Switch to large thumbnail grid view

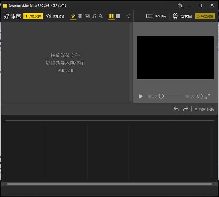[111, 16]
